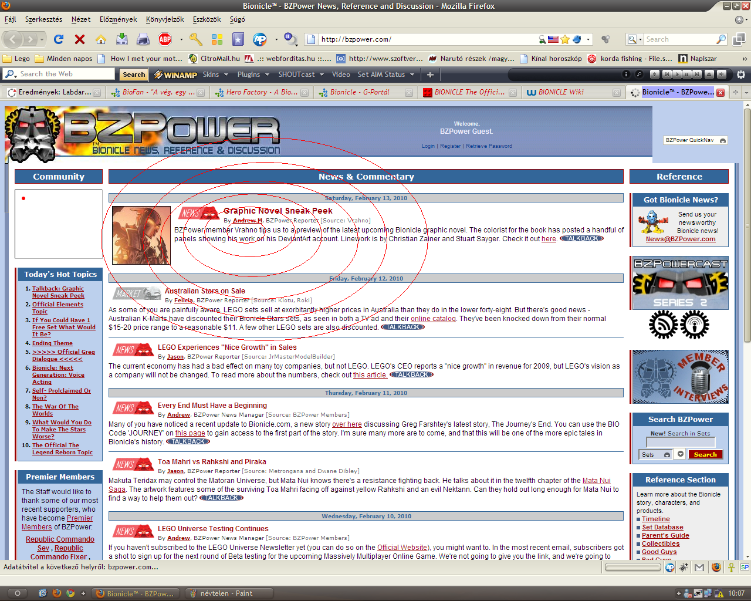This screenshot has height=601, width=751.
Task: Open the BZPowerCast RSS feed gear icon
Action: (x=662, y=325)
